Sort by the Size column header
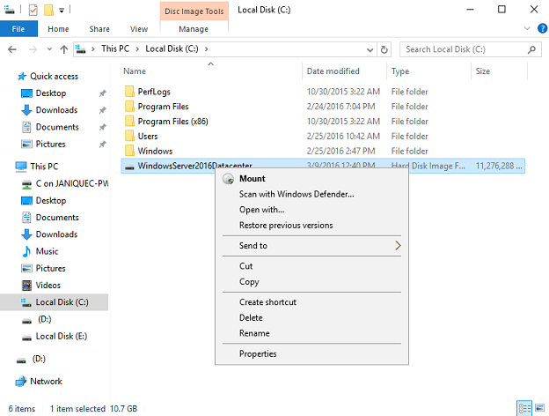 [483, 71]
